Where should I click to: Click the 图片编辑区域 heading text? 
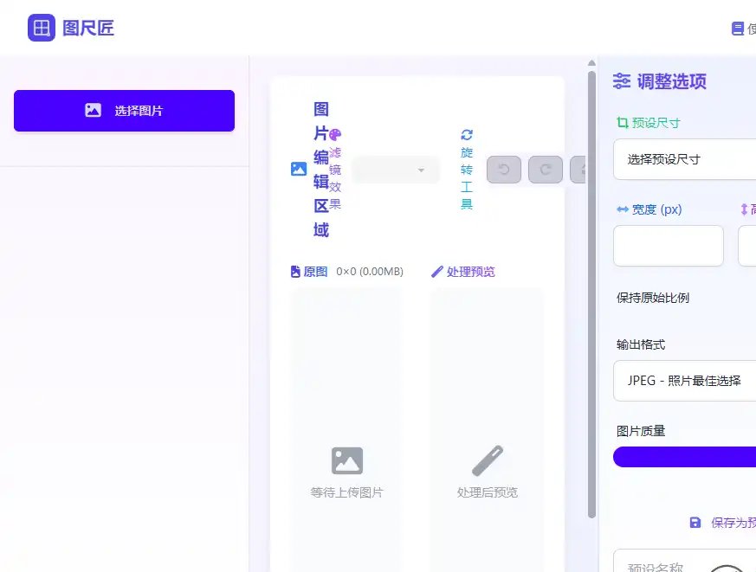tap(321, 170)
